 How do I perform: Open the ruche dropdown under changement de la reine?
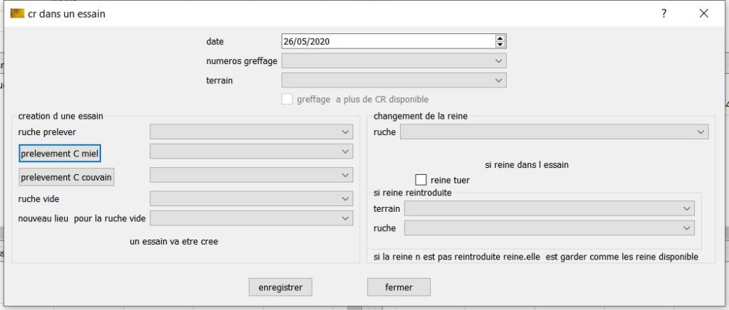pyautogui.click(x=555, y=132)
